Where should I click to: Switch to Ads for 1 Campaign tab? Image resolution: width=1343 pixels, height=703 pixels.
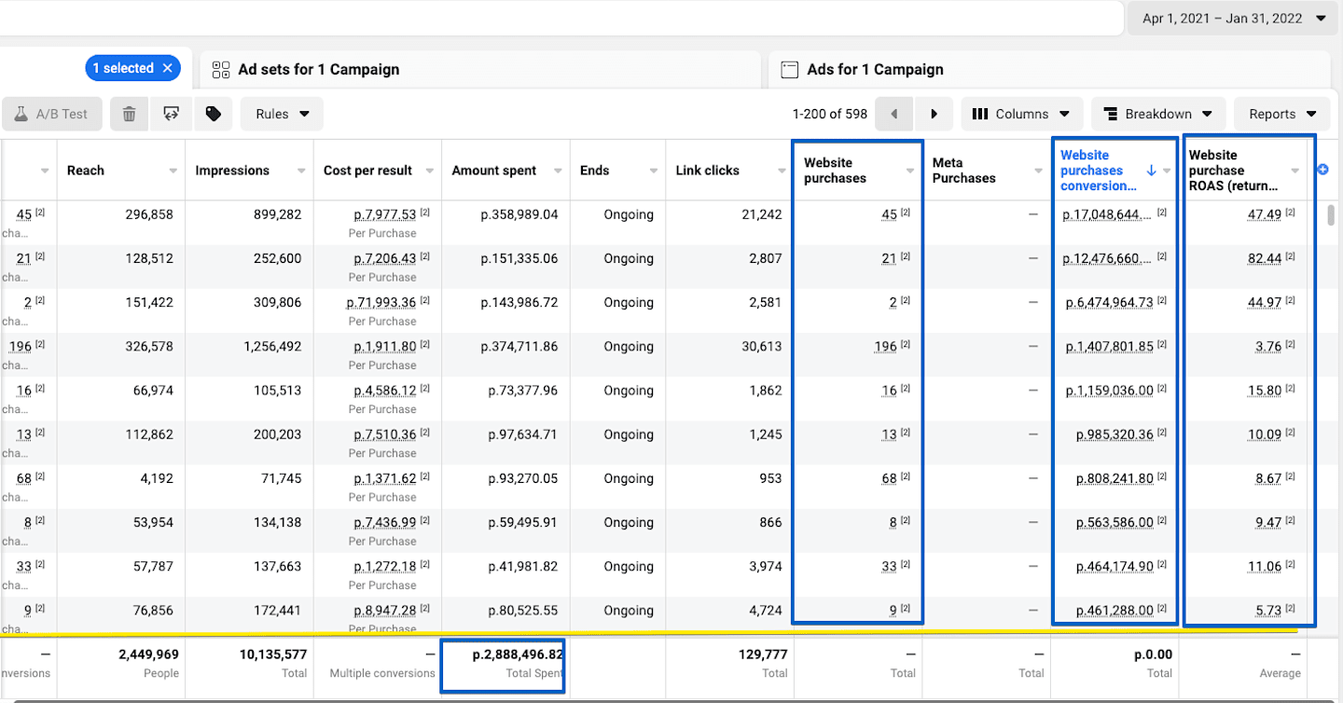1049,69
